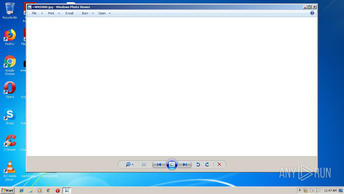
Task: Expand the Open dropdown arrow
Action: 110,13
